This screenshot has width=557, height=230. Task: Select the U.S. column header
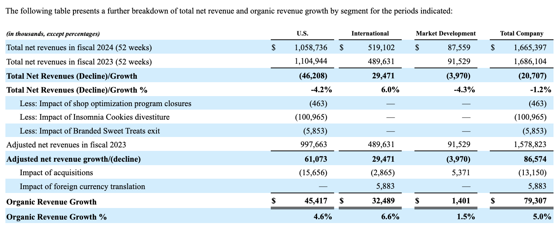click(304, 34)
